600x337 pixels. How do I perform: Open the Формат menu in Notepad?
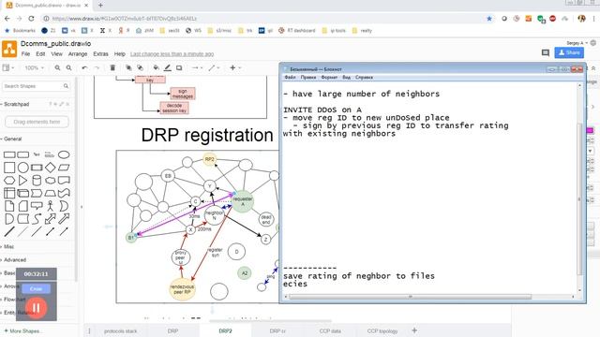pos(329,77)
